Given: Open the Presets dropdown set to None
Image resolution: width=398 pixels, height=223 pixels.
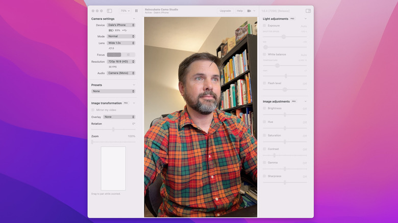Looking at the screenshot, I should 113,91.
